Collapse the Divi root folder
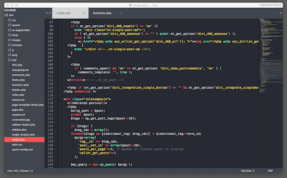This screenshot has width=287, height=178. 9,15
